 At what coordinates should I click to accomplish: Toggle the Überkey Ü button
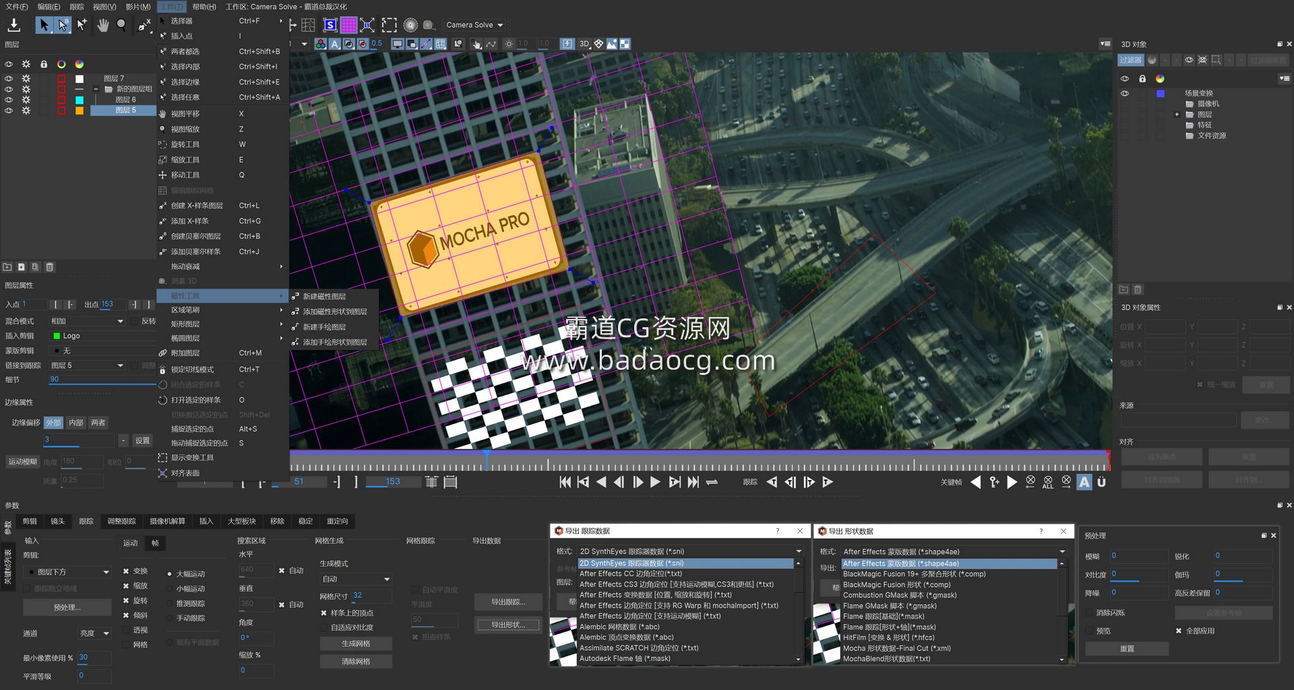(x=1101, y=482)
